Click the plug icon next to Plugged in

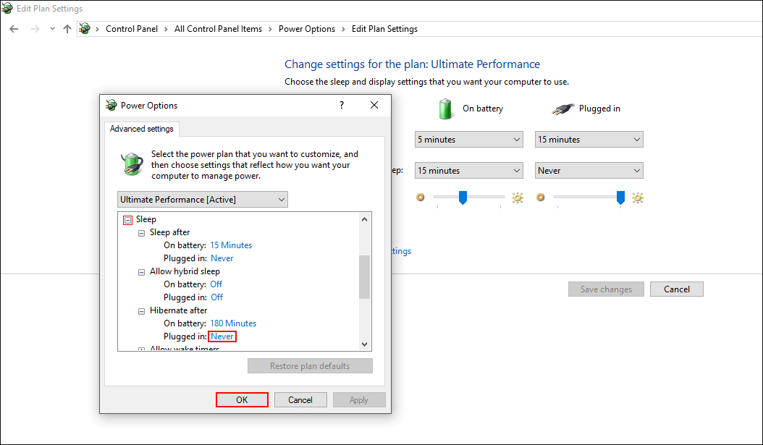click(563, 109)
